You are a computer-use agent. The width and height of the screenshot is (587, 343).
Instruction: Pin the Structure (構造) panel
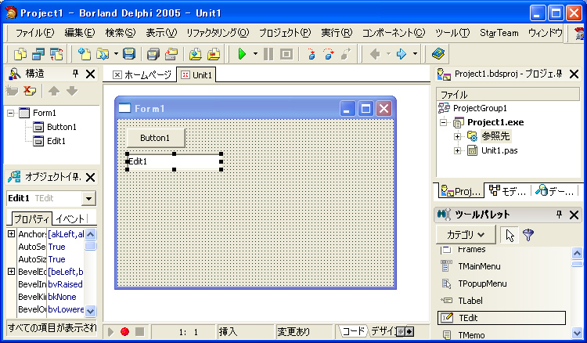coord(75,74)
